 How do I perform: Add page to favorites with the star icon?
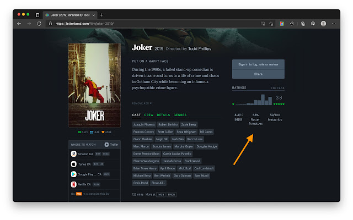pos(271,24)
